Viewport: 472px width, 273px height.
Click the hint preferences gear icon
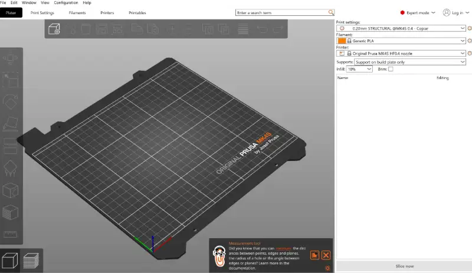pos(327,268)
